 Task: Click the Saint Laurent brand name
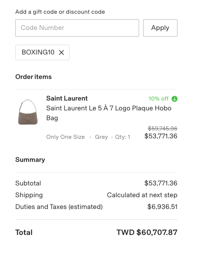[x=67, y=98]
